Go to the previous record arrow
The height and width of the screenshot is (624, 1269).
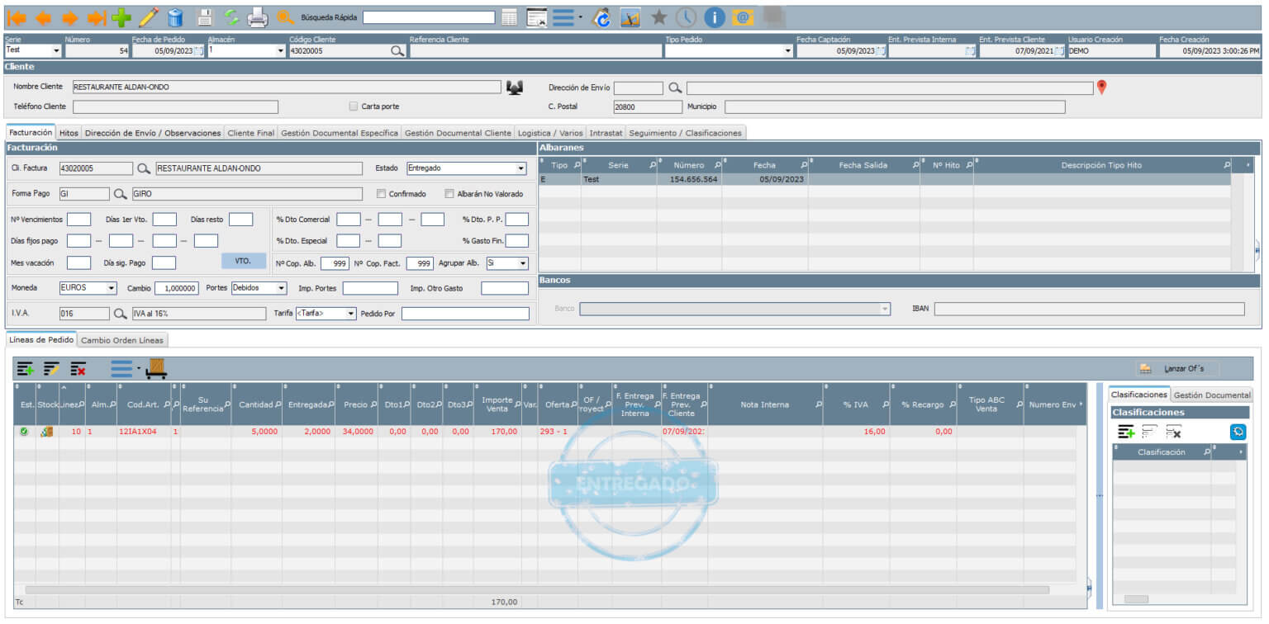click(43, 17)
